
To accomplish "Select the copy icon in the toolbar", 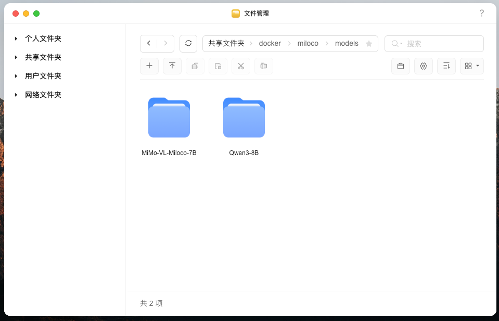I will [x=195, y=66].
